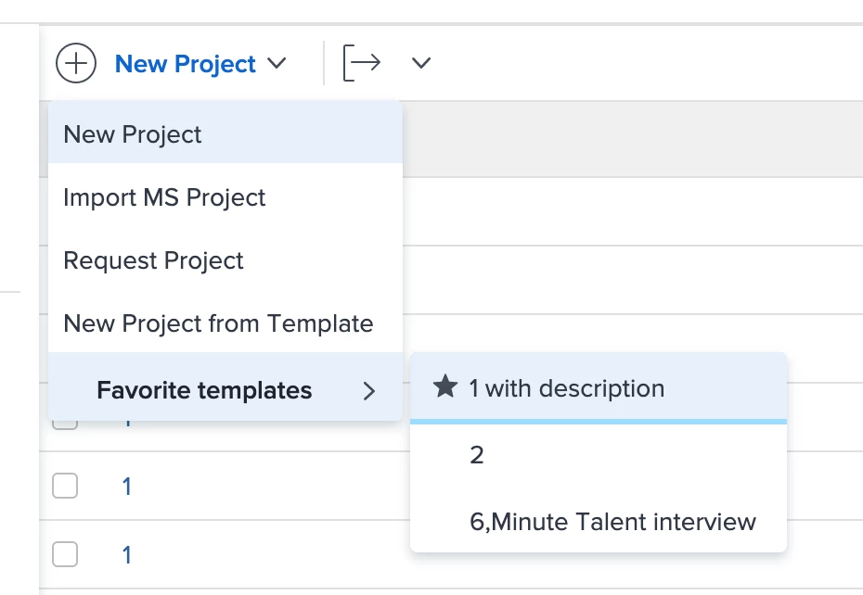Tick the checkbox in the second-to-last row
863x595 pixels.
65,486
